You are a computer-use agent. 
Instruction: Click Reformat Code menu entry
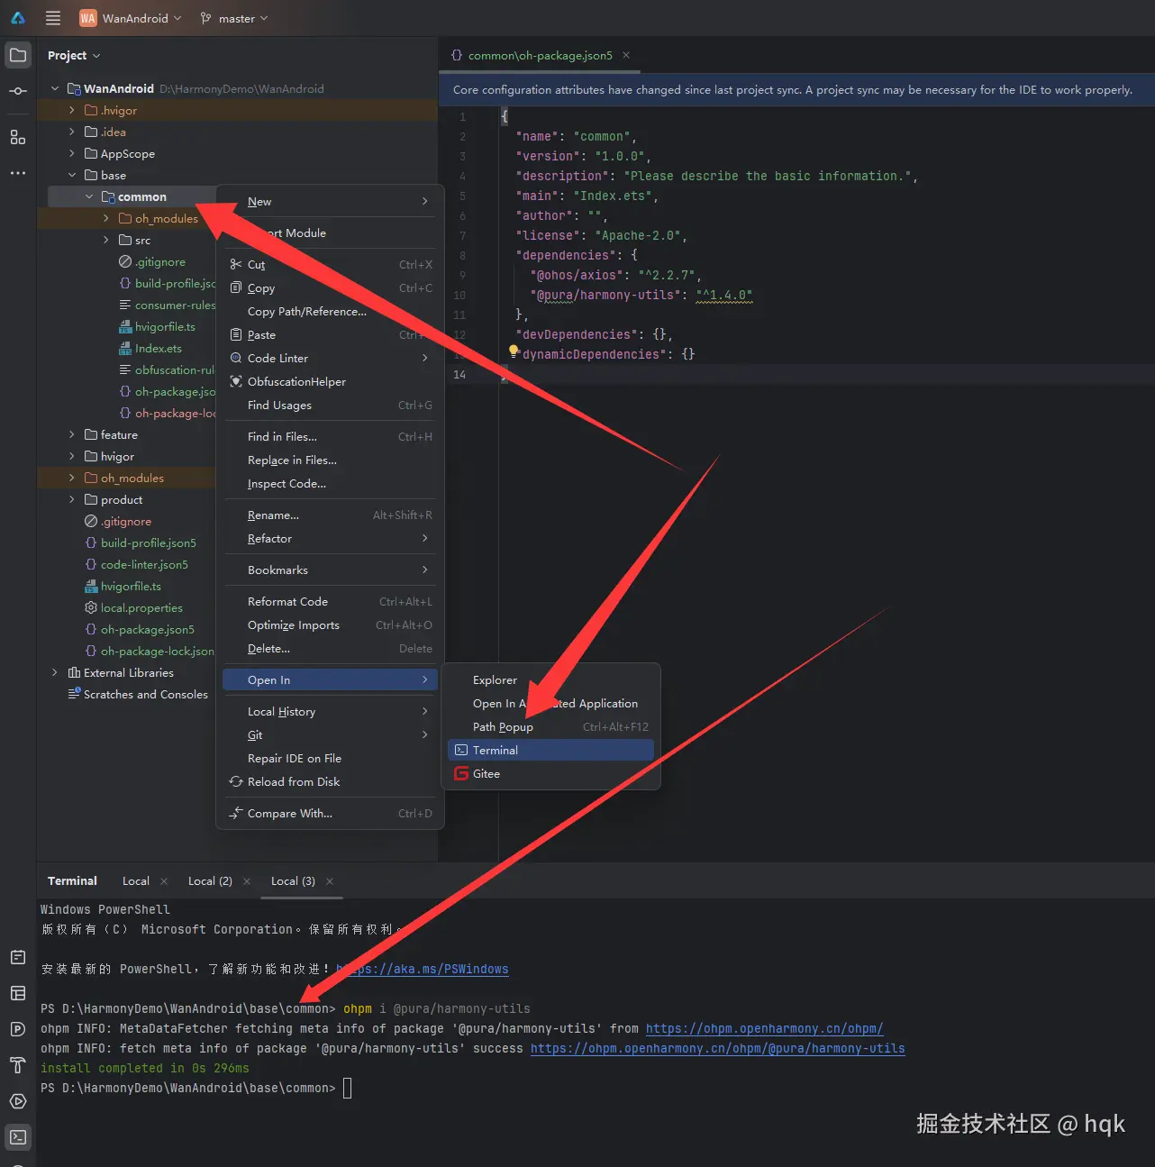tap(329, 601)
